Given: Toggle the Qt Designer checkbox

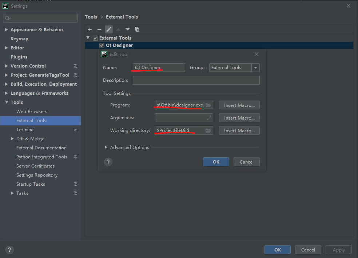Looking at the screenshot, I should 102,45.
